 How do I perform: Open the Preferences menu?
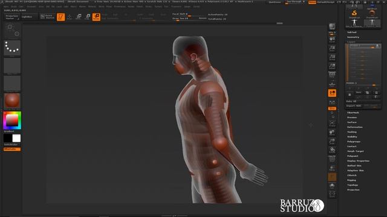coord(120,7)
